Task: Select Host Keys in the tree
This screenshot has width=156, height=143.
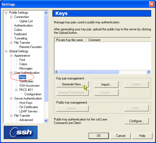Action: [26, 103]
